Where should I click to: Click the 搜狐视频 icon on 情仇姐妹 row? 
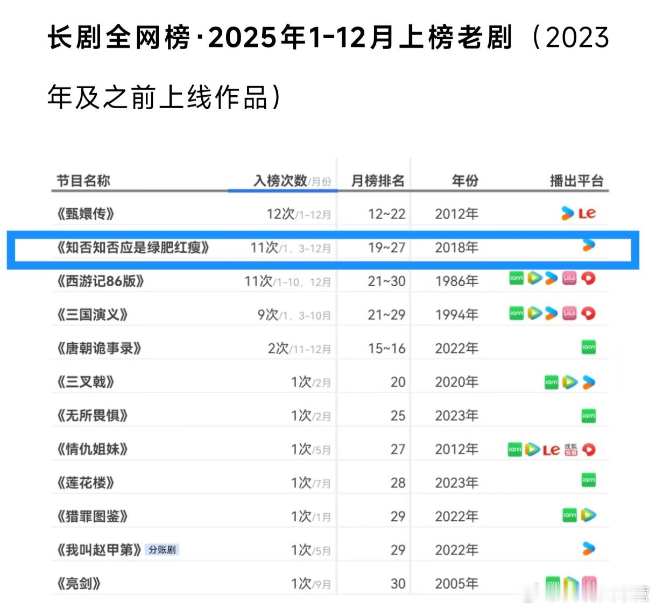pyautogui.click(x=570, y=449)
